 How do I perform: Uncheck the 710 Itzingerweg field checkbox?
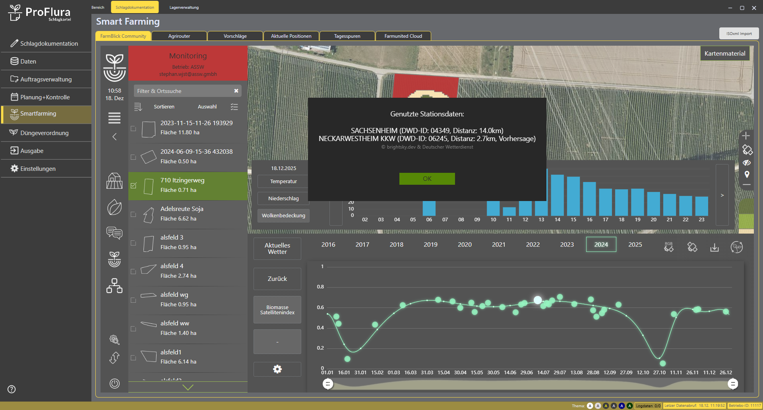[x=134, y=186]
